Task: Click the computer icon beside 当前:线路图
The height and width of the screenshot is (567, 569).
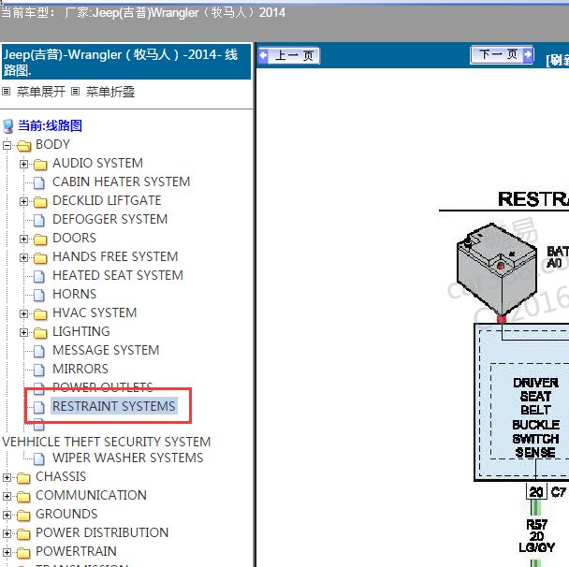Action: tap(8, 126)
